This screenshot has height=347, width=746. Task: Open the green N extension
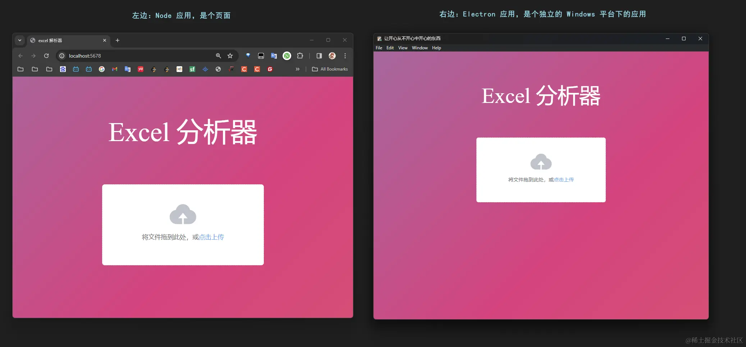287,56
